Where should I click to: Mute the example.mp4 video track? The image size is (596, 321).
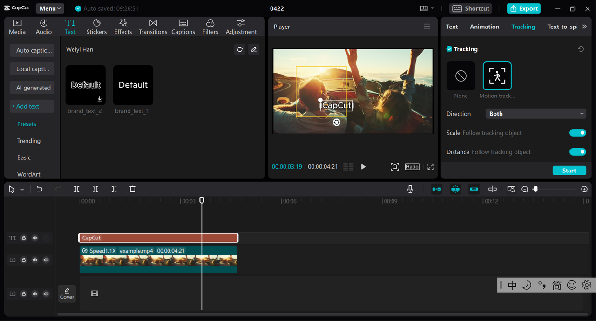(x=46, y=260)
